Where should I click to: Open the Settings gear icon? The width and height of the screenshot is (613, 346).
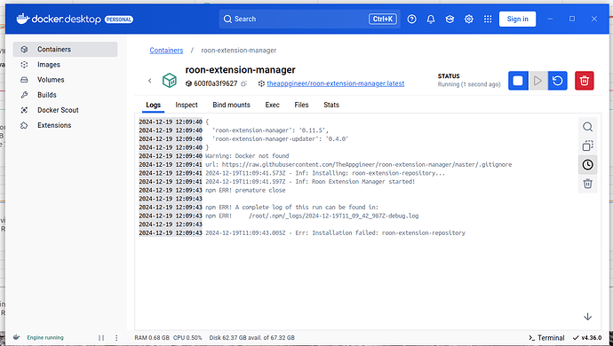[469, 19]
